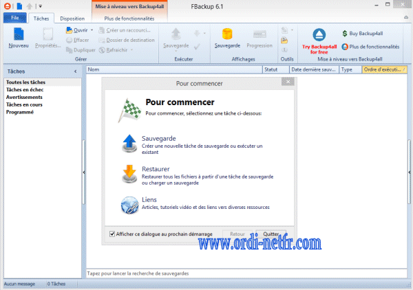Run Sauvegarde in the Exécuter group
Image resolution: width=413 pixels, height=290 pixels.
(176, 38)
